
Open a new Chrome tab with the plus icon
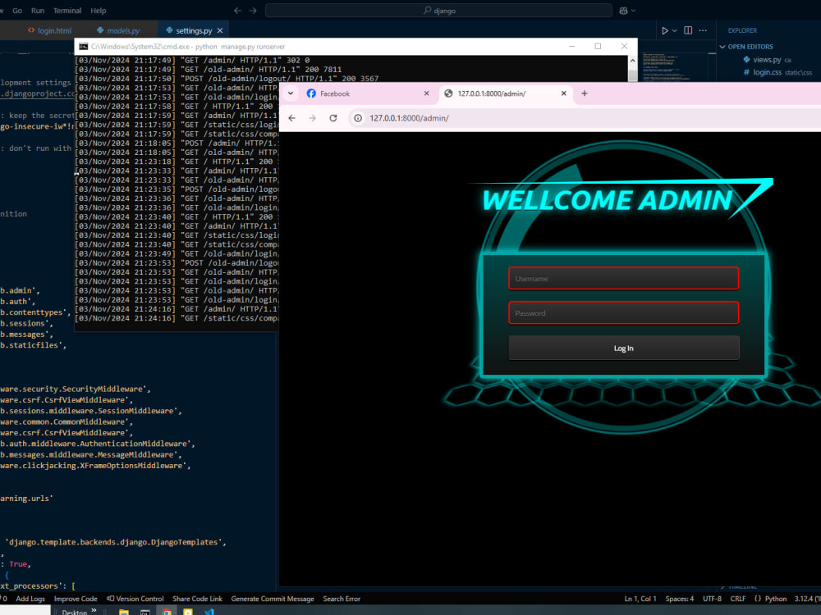(585, 93)
